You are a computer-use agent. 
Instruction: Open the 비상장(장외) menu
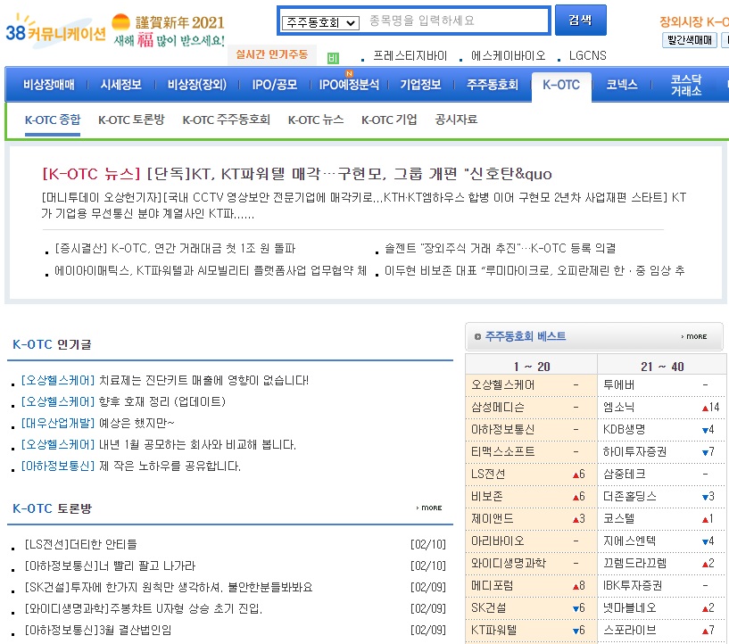pyautogui.click(x=196, y=85)
